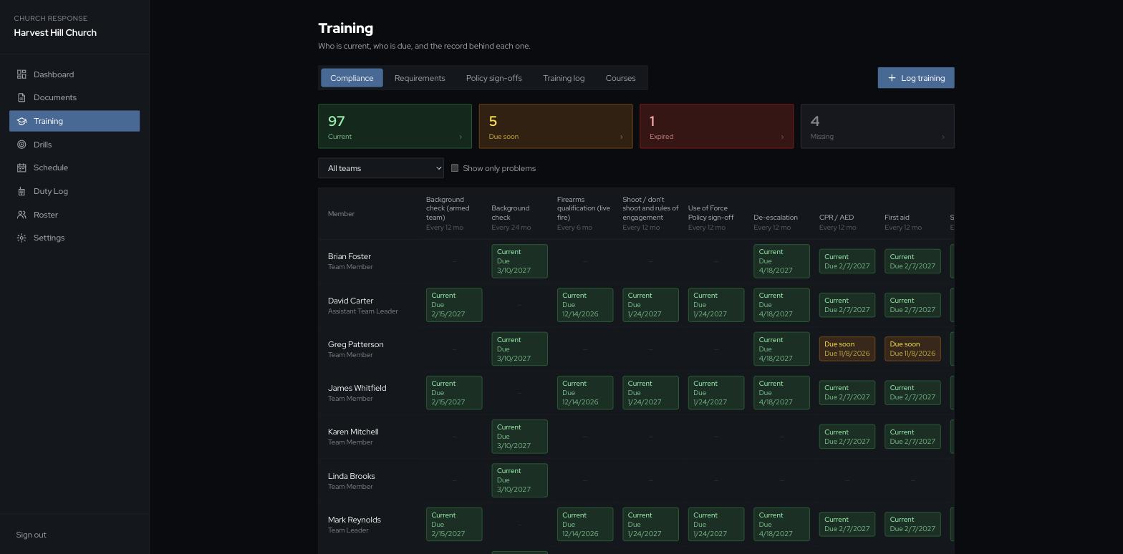Click the De-escalation column header
Screen dimensions: 1123x554
coord(776,218)
